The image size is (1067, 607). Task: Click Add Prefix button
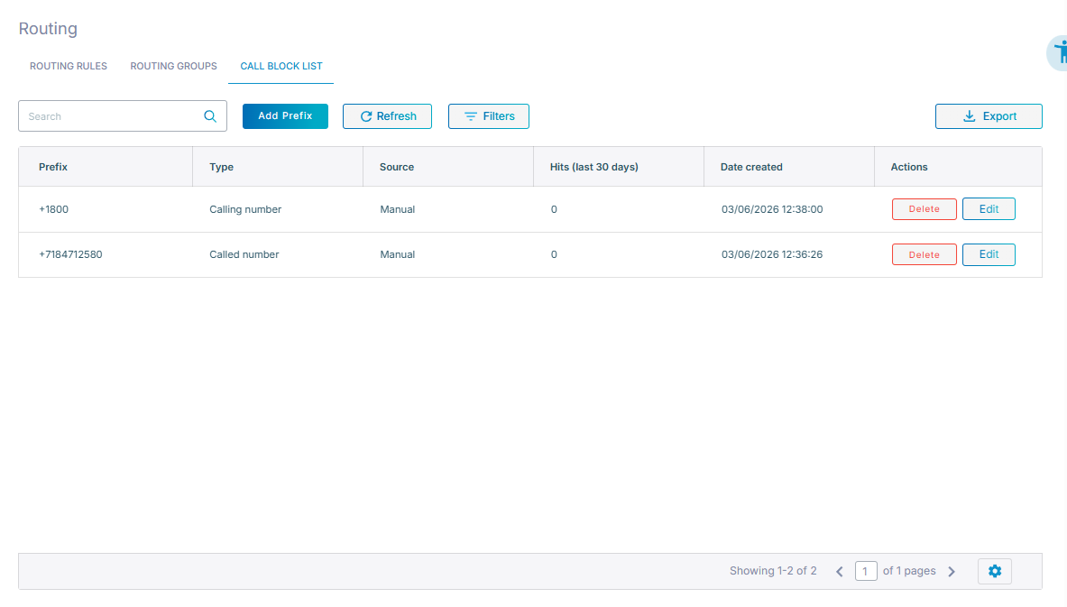[x=285, y=116]
